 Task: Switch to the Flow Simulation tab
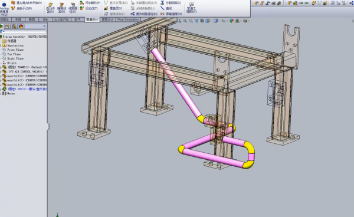tap(128, 19)
